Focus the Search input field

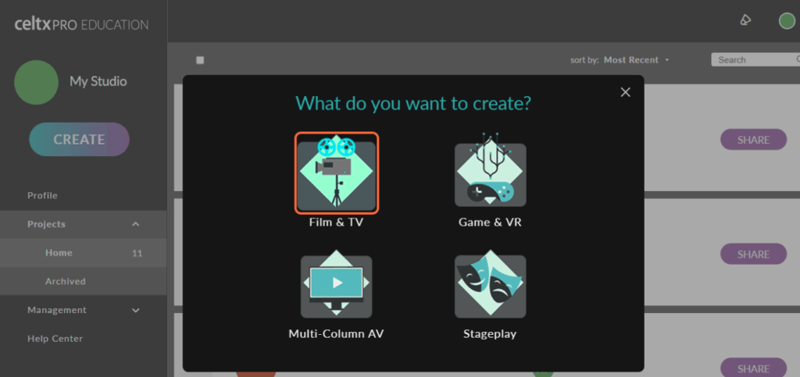click(755, 59)
